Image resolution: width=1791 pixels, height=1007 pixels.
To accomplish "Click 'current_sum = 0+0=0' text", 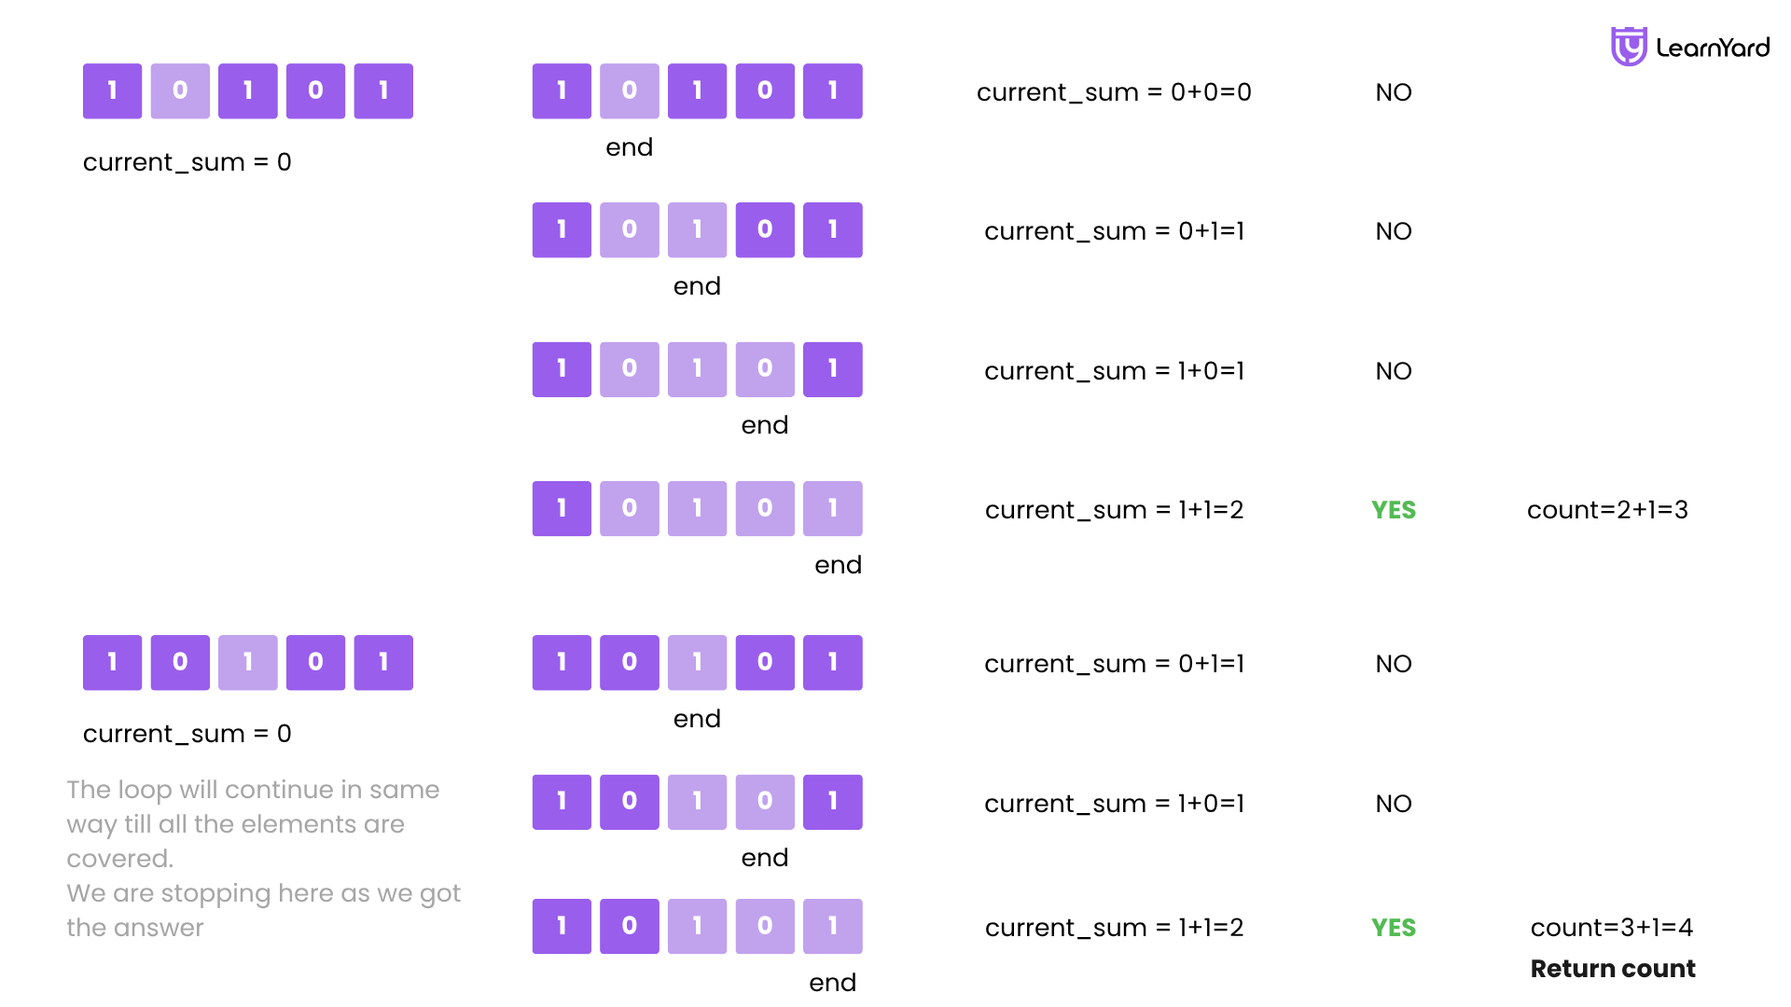I will coord(1114,92).
